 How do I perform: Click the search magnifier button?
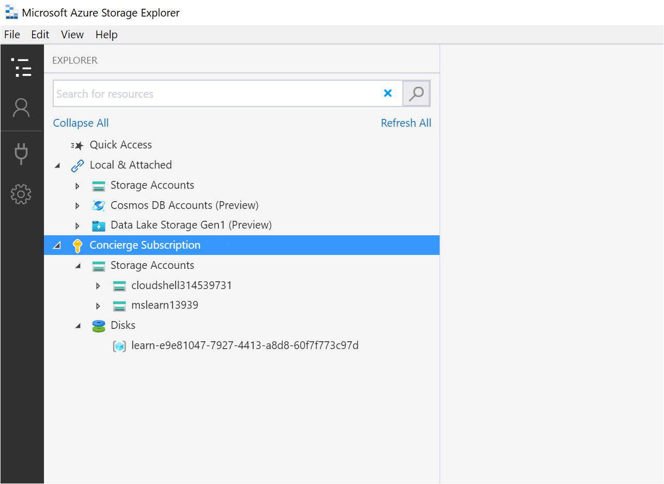(416, 93)
